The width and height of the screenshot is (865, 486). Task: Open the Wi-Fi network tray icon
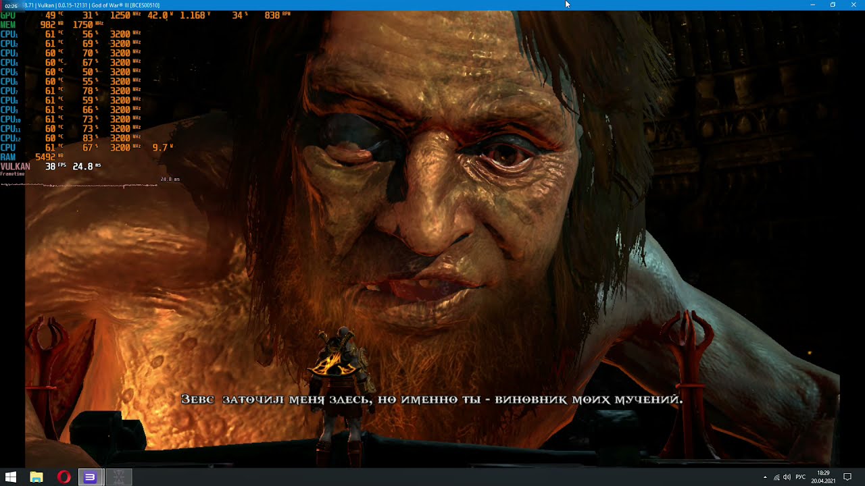pyautogui.click(x=776, y=477)
